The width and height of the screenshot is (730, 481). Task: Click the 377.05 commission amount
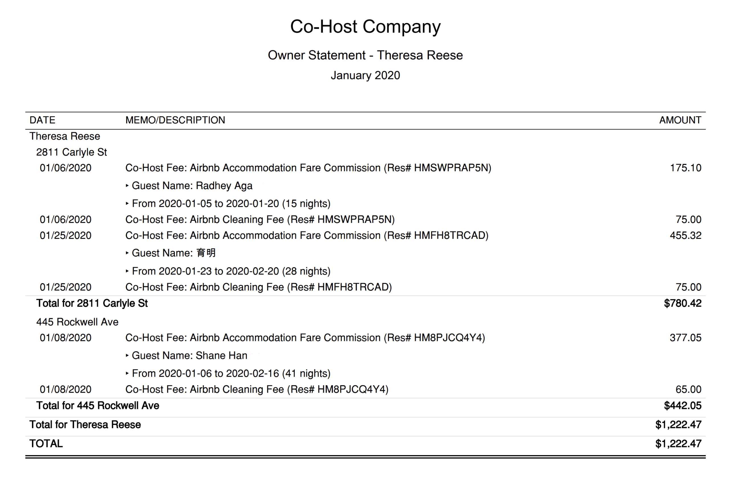coord(685,338)
